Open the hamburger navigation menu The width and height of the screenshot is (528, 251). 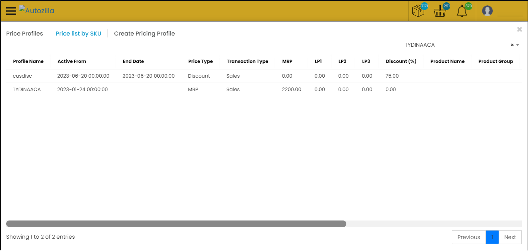tap(11, 11)
